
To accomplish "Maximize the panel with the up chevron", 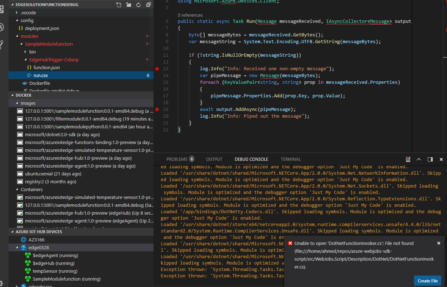I will coord(419,159).
